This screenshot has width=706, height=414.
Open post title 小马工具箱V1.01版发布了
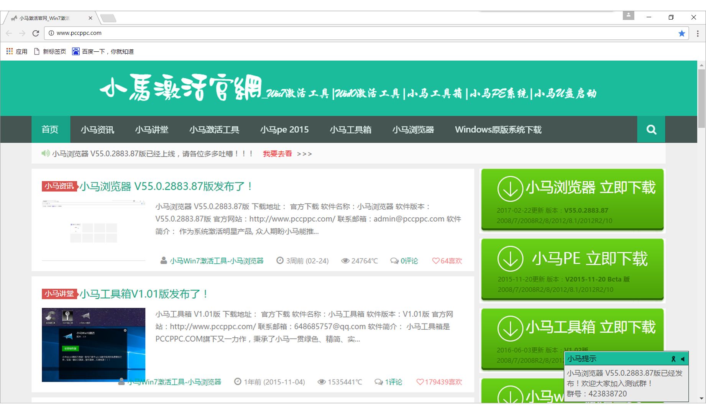pyautogui.click(x=144, y=294)
